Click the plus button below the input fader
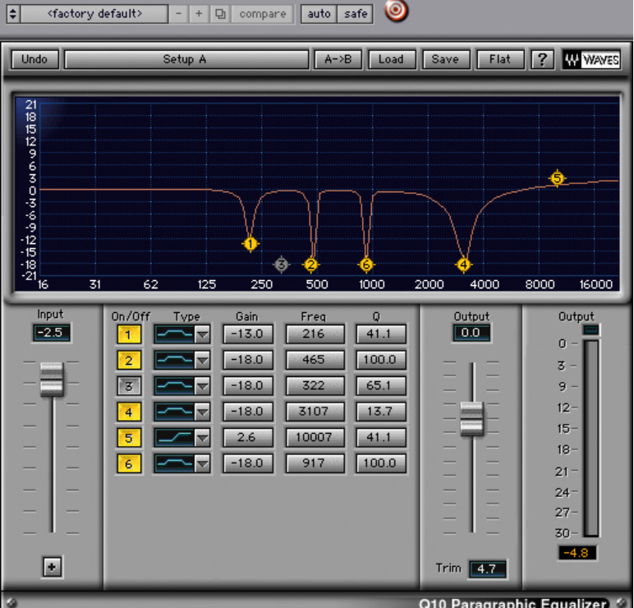 click(x=53, y=566)
